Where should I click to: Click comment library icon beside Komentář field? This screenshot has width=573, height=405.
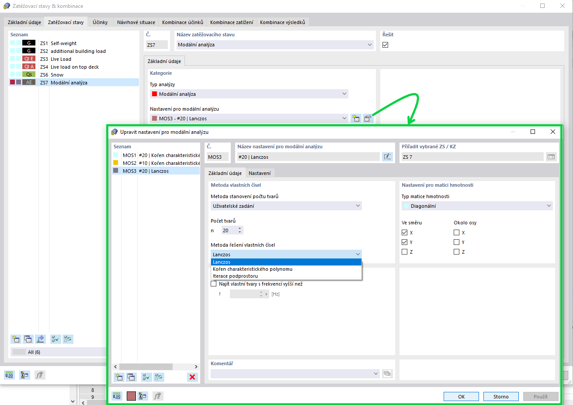pyautogui.click(x=387, y=374)
